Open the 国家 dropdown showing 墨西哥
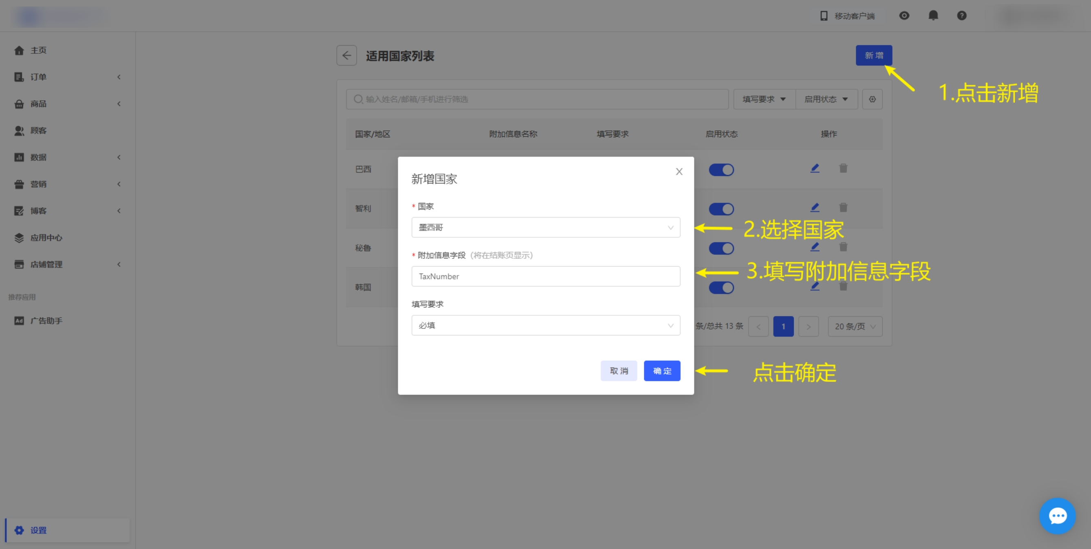This screenshot has width=1091, height=549. coord(545,227)
